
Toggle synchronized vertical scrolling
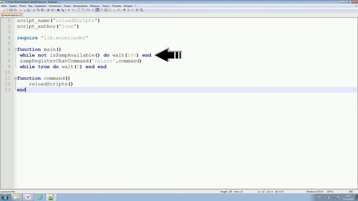click(x=78, y=10)
